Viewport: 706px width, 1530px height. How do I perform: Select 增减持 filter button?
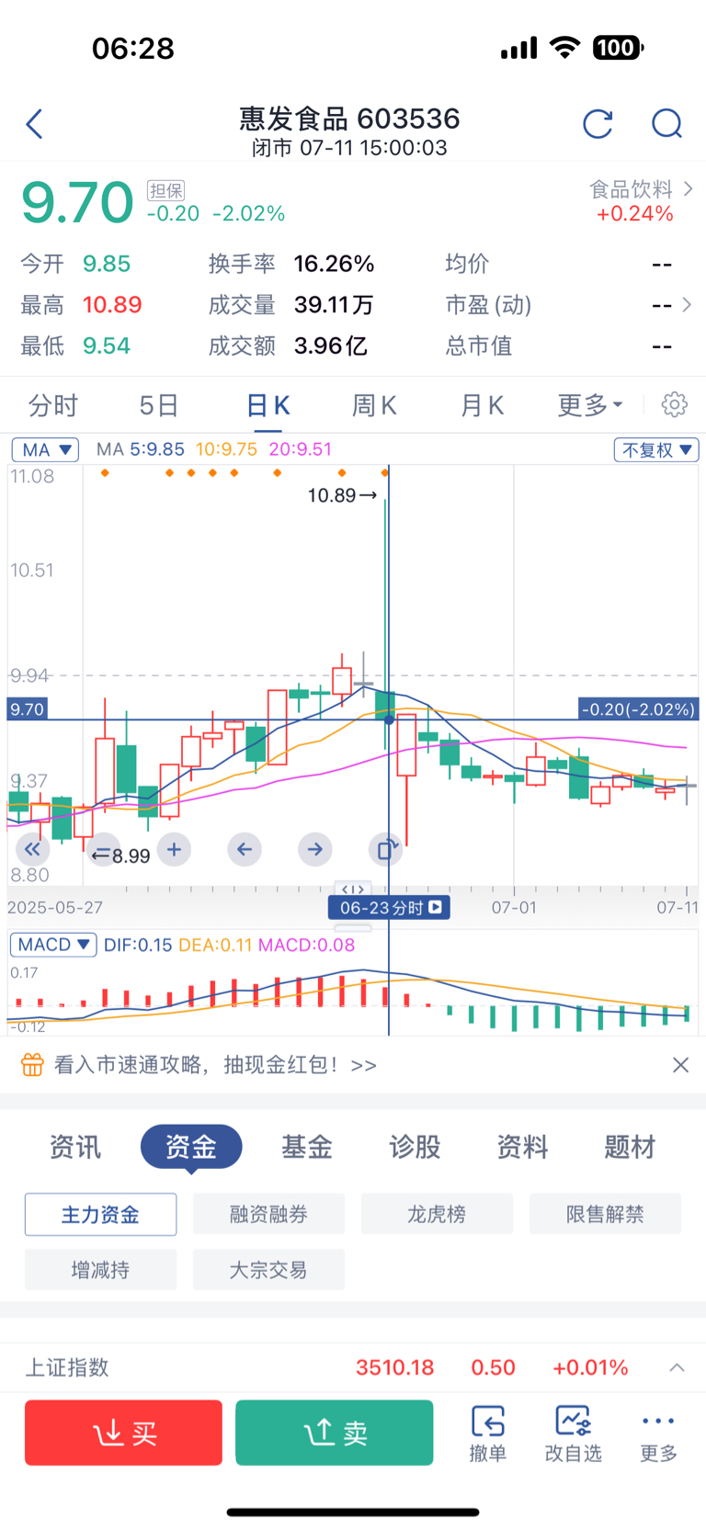[100, 1269]
